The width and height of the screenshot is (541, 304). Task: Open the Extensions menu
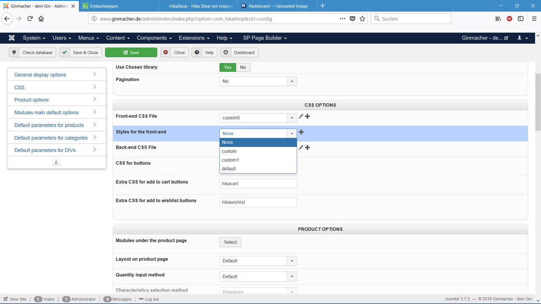[194, 38]
